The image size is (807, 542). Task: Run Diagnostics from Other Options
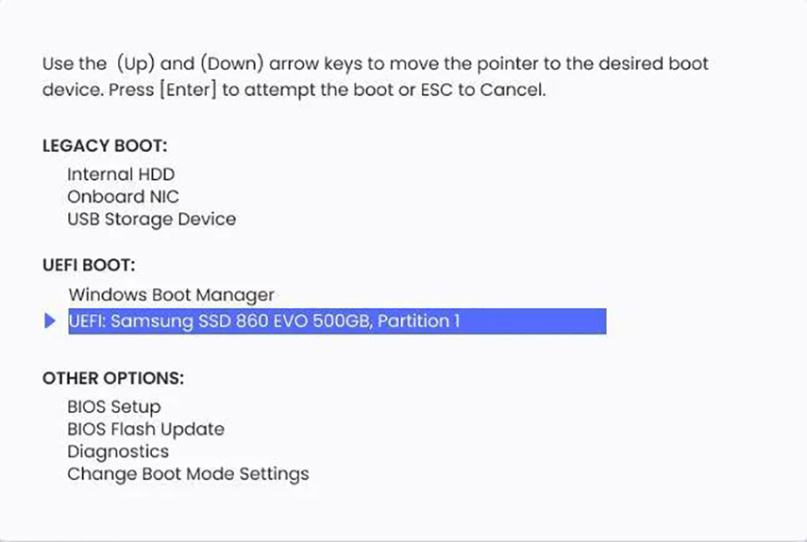pos(118,452)
